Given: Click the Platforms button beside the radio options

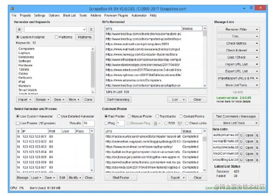Looking at the screenshot, I should tap(85, 37).
